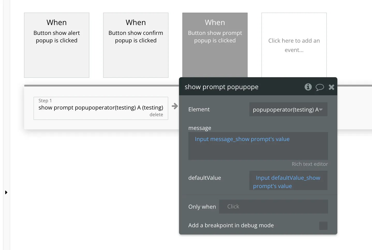The image size is (372, 250).
Task: Select the show alert popup event
Action: click(x=57, y=45)
